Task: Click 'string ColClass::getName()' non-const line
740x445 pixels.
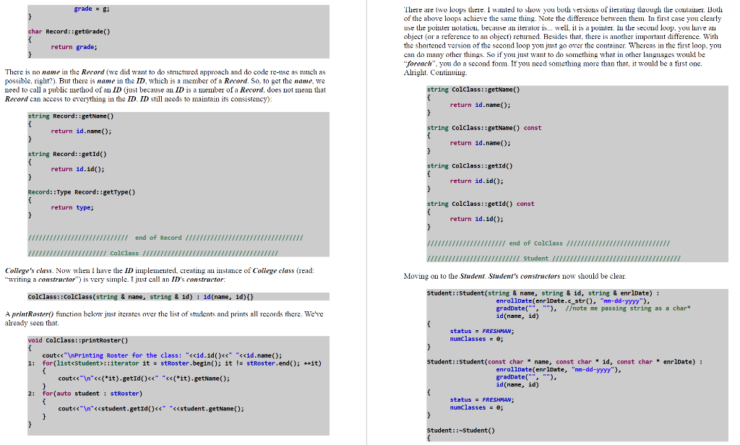Action: (x=473, y=90)
